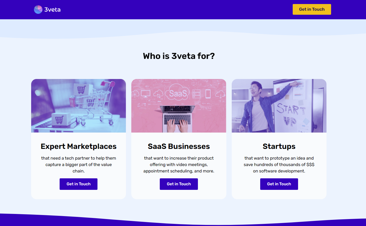Click the yellow Get in Touch button

pyautogui.click(x=311, y=9)
